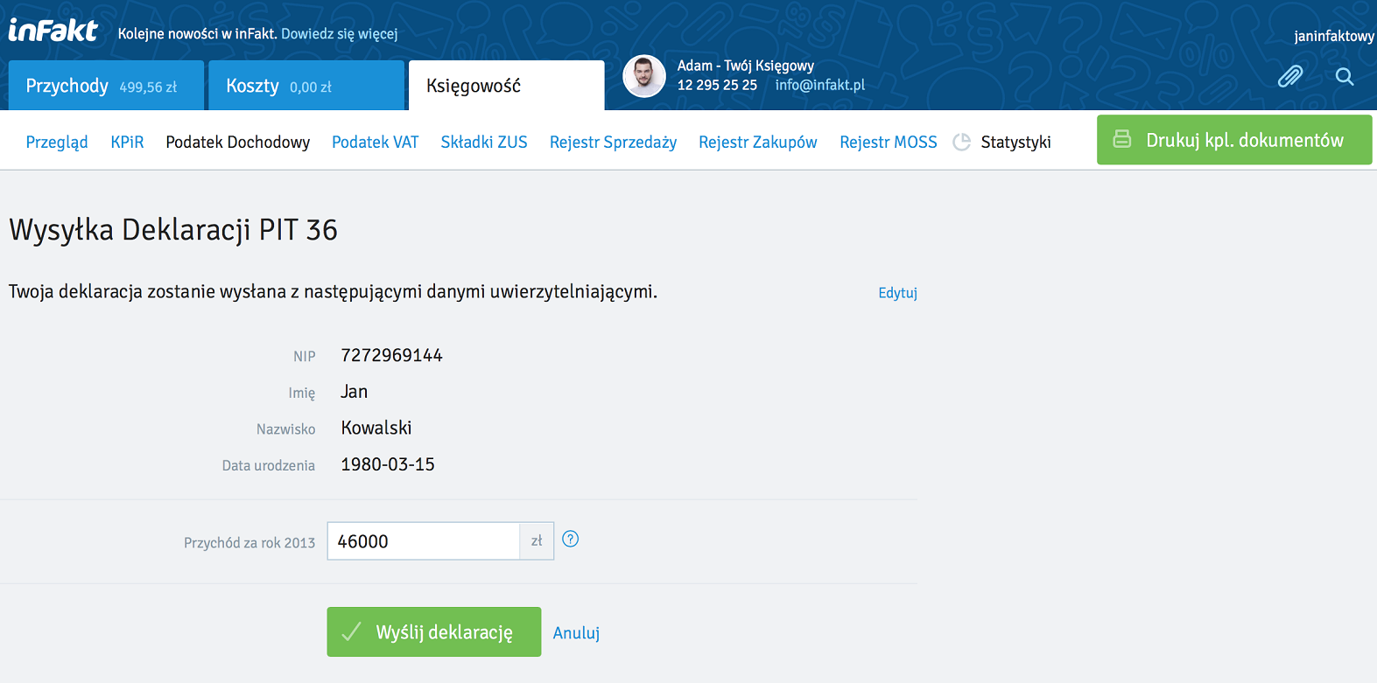Click the accountant Adam avatar photo
This screenshot has width=1377, height=683.
[x=644, y=77]
